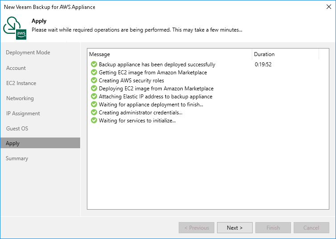Click the Message column header

[169, 54]
